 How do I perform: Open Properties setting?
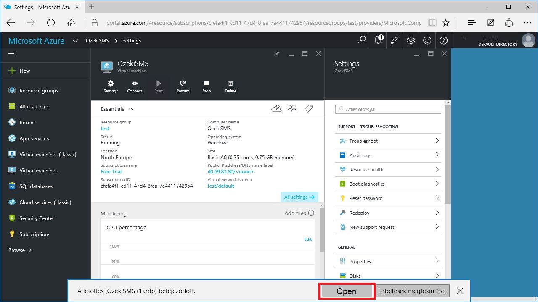[388, 262]
